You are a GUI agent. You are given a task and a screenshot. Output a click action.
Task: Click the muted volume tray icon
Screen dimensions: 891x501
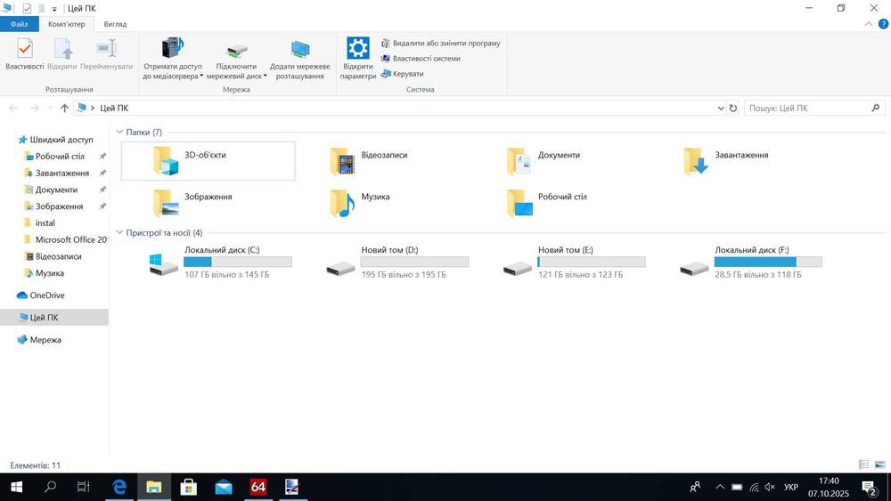(771, 487)
